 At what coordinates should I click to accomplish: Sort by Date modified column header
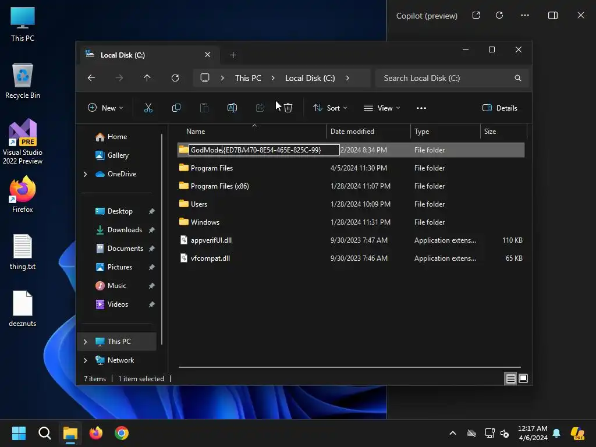pyautogui.click(x=368, y=132)
